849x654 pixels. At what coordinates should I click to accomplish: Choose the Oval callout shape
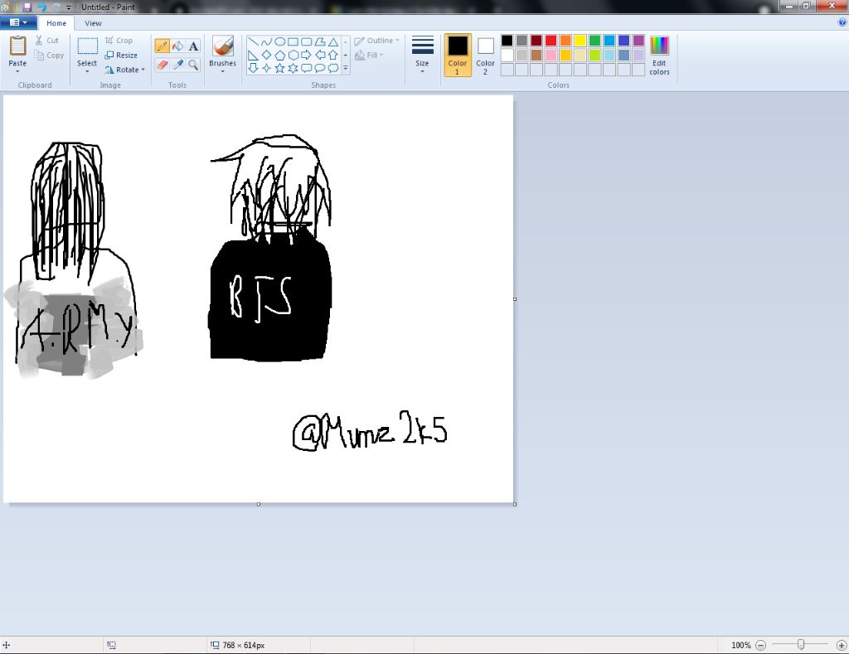click(x=320, y=68)
